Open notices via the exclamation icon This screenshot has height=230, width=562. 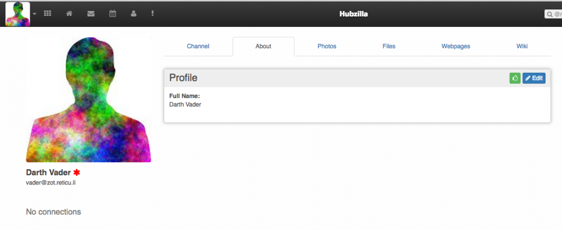[152, 14]
